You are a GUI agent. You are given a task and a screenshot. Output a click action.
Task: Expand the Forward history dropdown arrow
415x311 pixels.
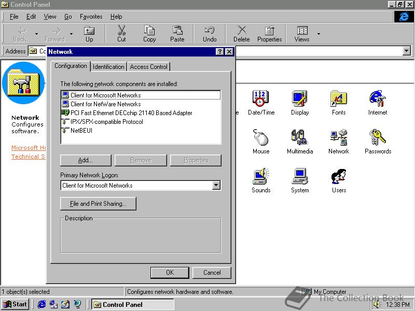pyautogui.click(x=71, y=34)
